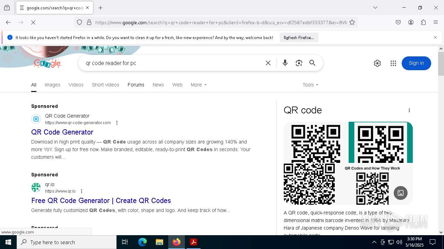Screen dimensions: 444x249
Task: Open Save to Pocket icon
Action: [x=398, y=22]
